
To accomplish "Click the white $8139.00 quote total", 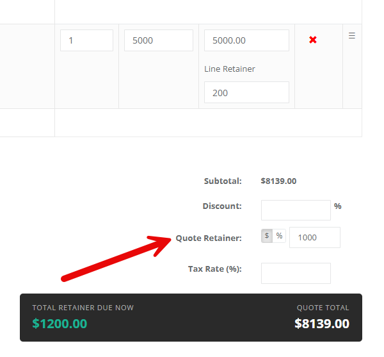I will tap(322, 324).
